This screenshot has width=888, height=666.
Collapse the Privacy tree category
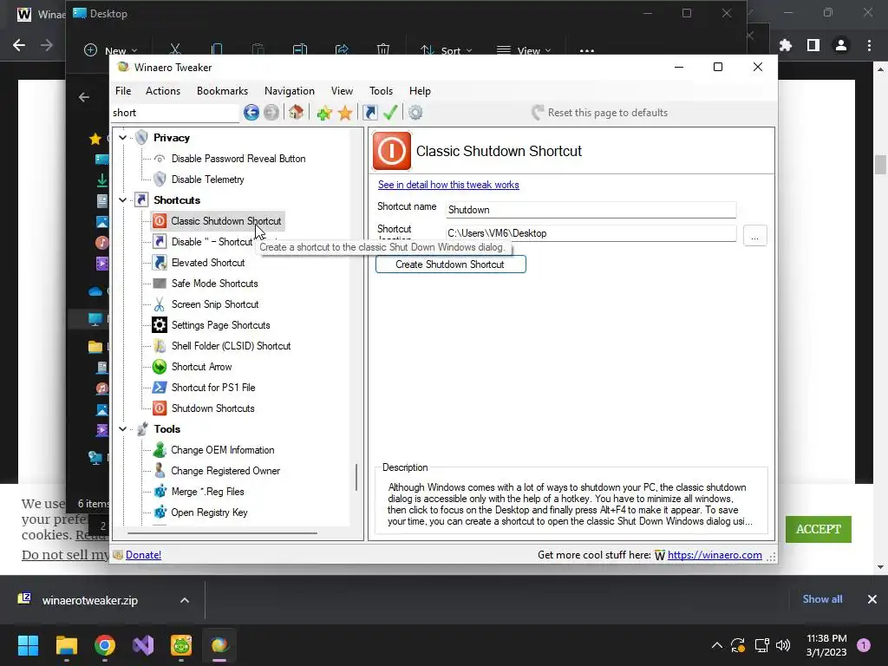[x=122, y=138]
